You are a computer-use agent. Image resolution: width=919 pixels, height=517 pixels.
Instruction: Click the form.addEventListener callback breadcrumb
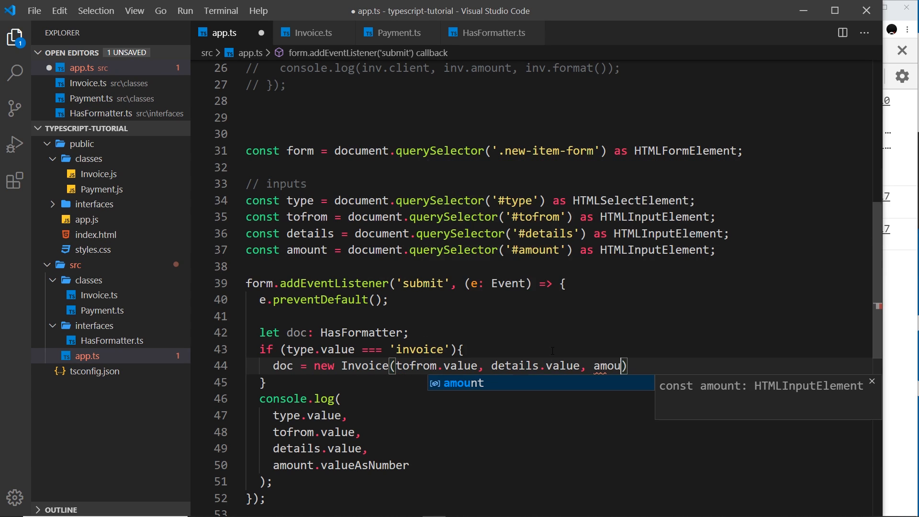368,53
